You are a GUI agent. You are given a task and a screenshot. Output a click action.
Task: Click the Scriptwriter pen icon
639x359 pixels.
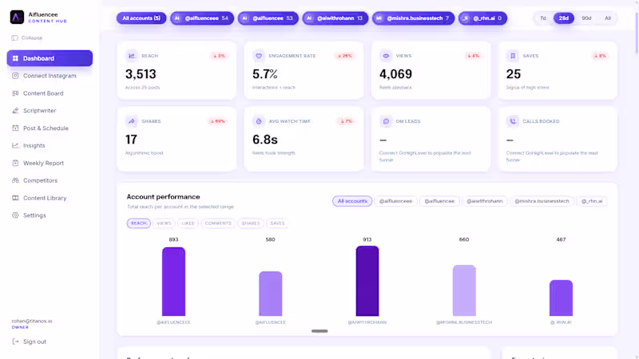pos(15,111)
